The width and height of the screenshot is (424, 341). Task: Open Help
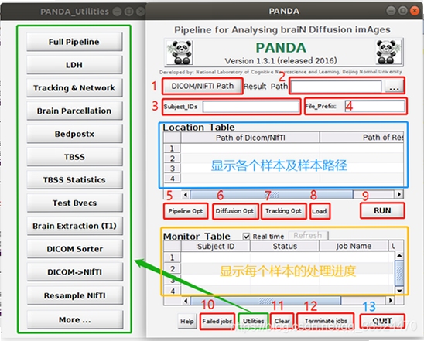point(186,321)
